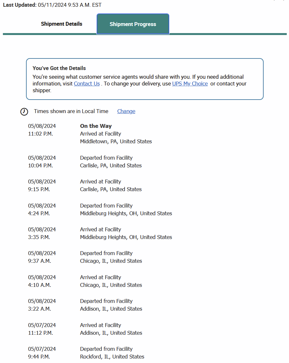This screenshot has height=363, width=289.
Task: Click the Last Updated timestamp line
Action: tap(52, 5)
